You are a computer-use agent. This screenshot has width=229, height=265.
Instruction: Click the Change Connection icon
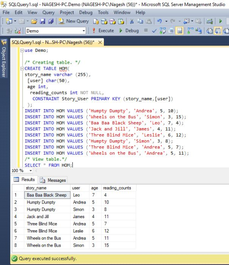coord(18,31)
